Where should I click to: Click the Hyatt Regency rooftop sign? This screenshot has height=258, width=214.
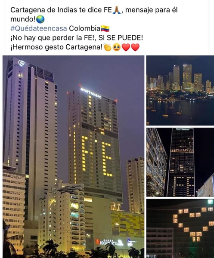pos(91,93)
